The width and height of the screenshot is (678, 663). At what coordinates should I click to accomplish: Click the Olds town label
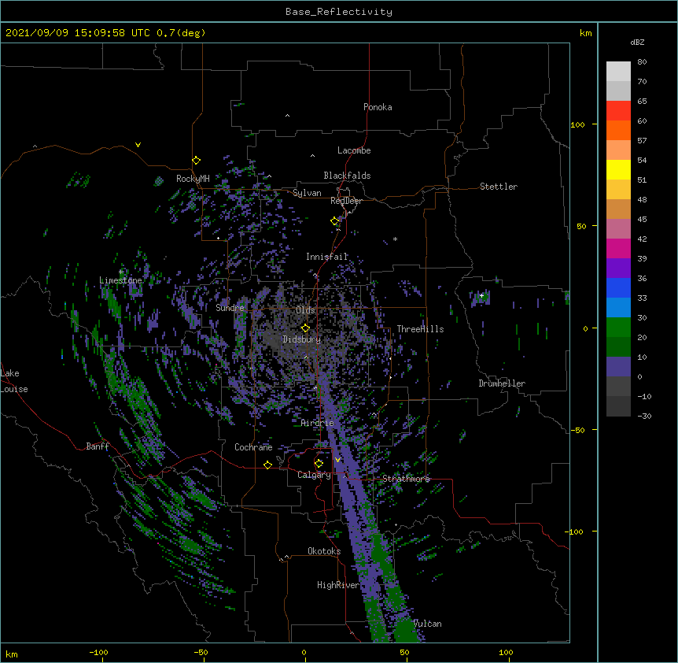click(x=305, y=310)
